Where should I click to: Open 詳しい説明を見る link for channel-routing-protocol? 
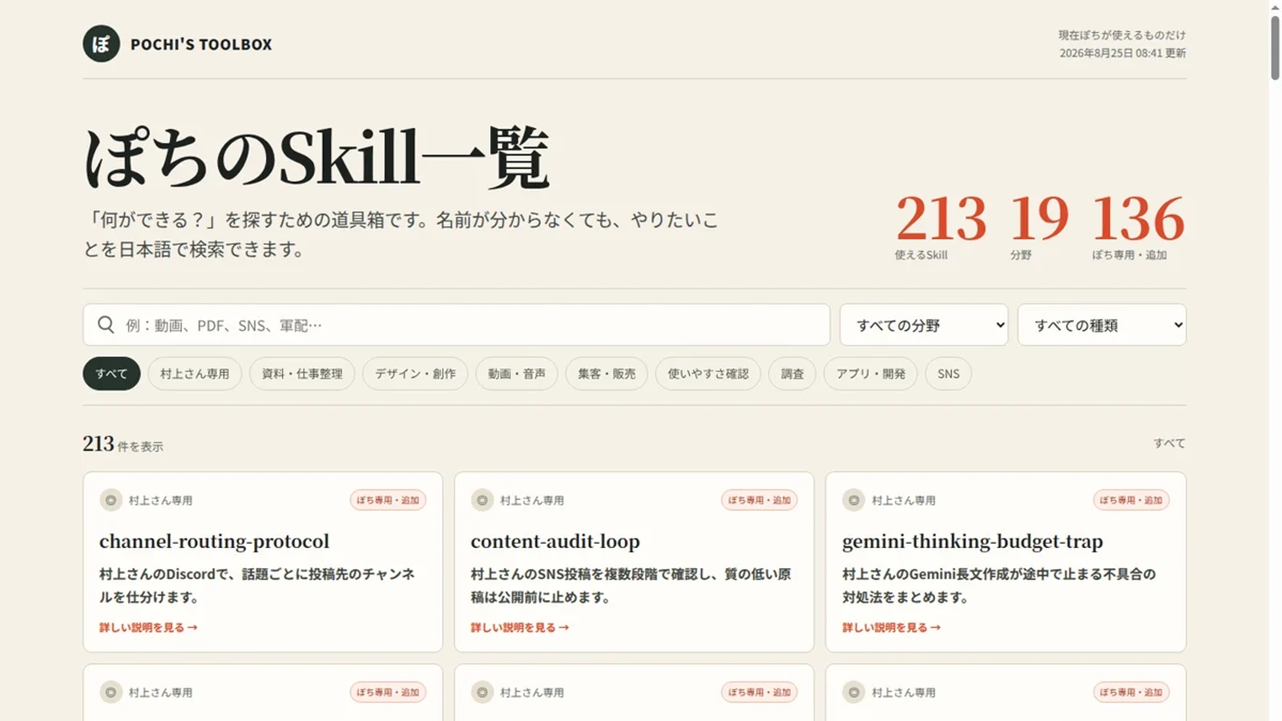pyautogui.click(x=148, y=627)
